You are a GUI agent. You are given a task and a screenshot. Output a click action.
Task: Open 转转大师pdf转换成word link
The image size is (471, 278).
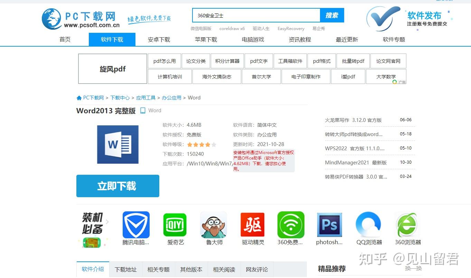click(354, 134)
